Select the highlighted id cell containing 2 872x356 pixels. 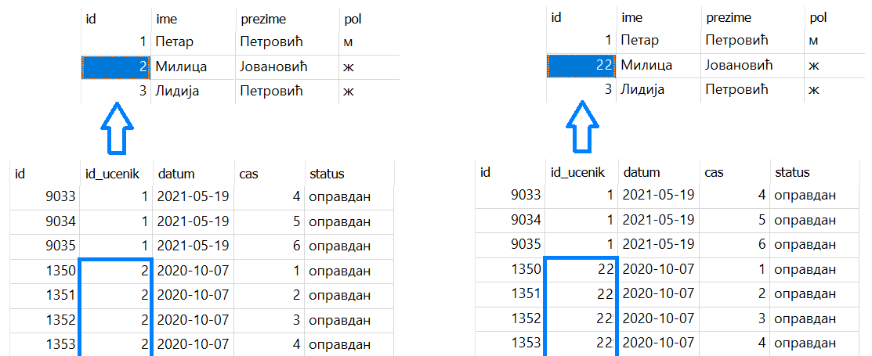pos(116,67)
